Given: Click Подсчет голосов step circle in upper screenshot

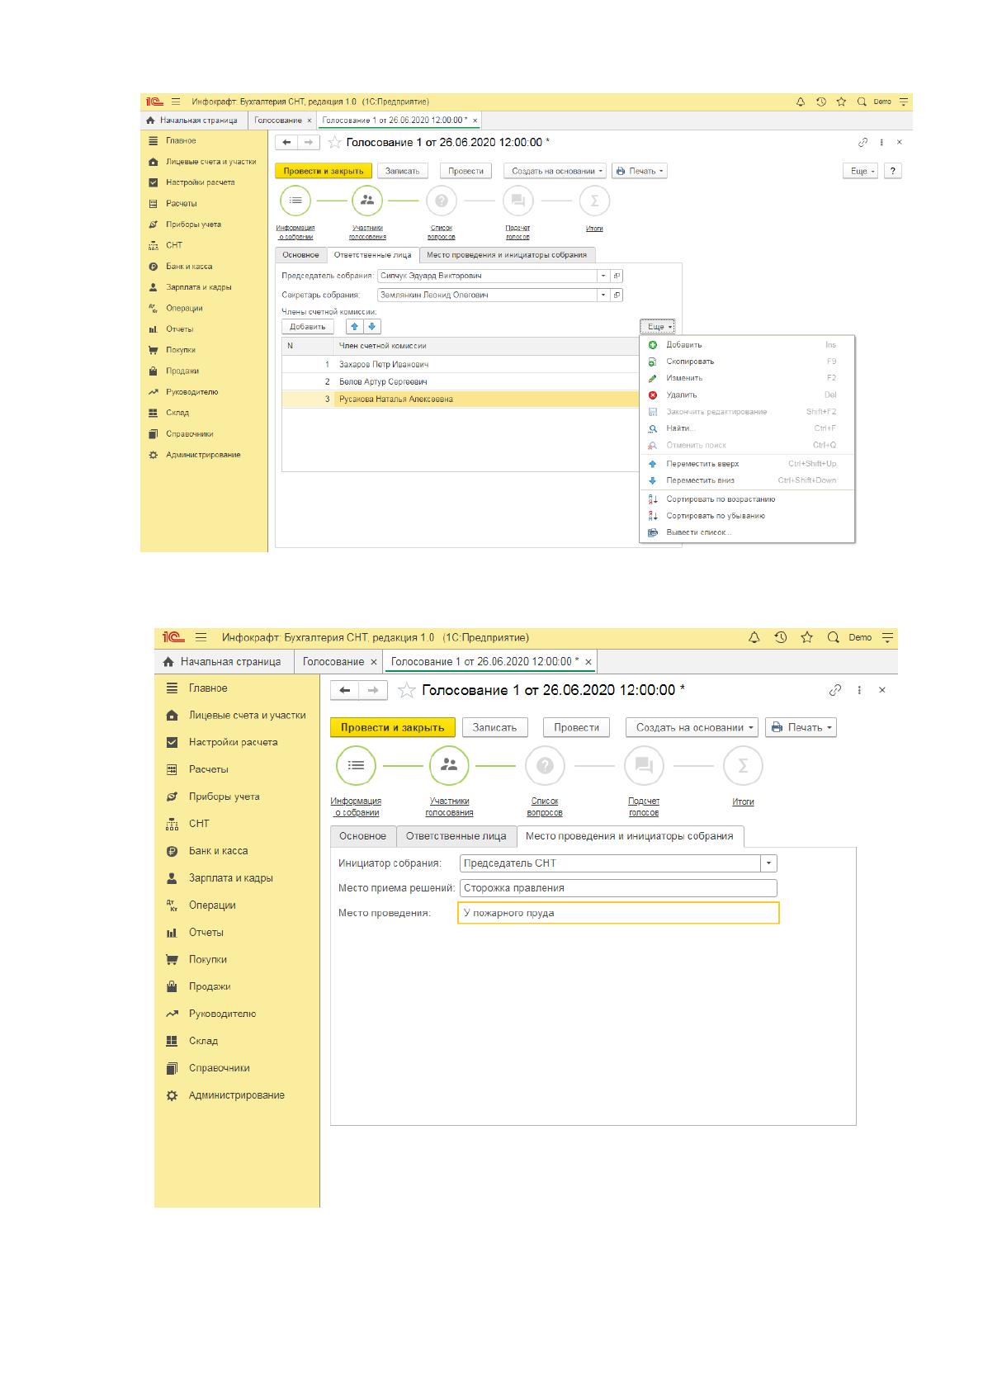Looking at the screenshot, I should pos(517,201).
